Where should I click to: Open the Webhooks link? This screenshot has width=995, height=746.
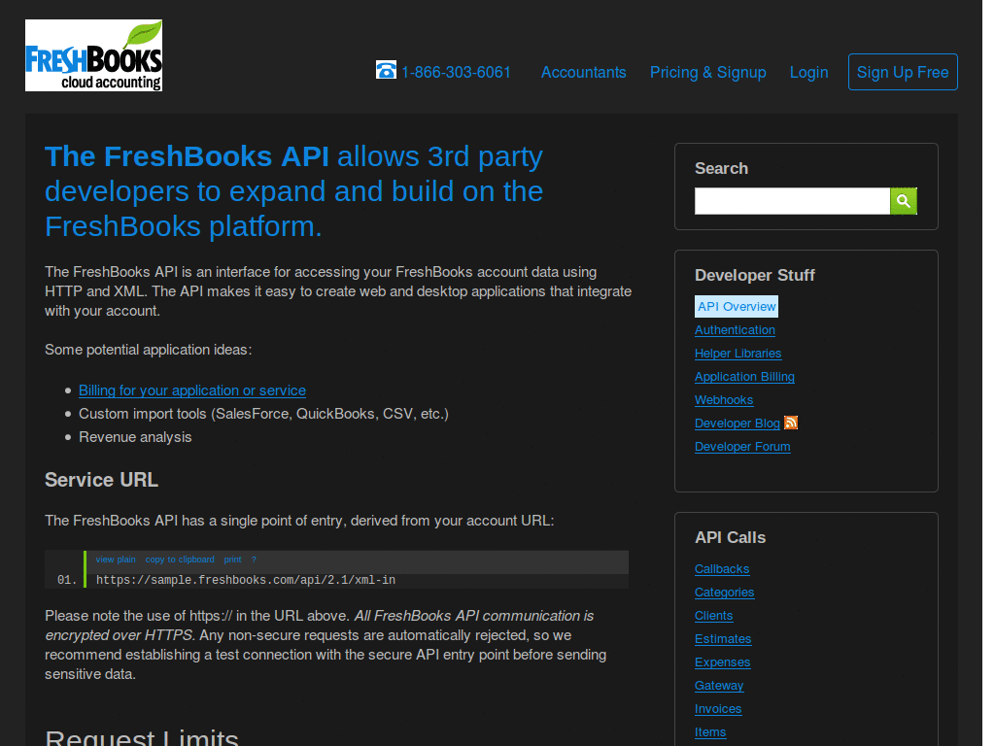click(x=723, y=399)
